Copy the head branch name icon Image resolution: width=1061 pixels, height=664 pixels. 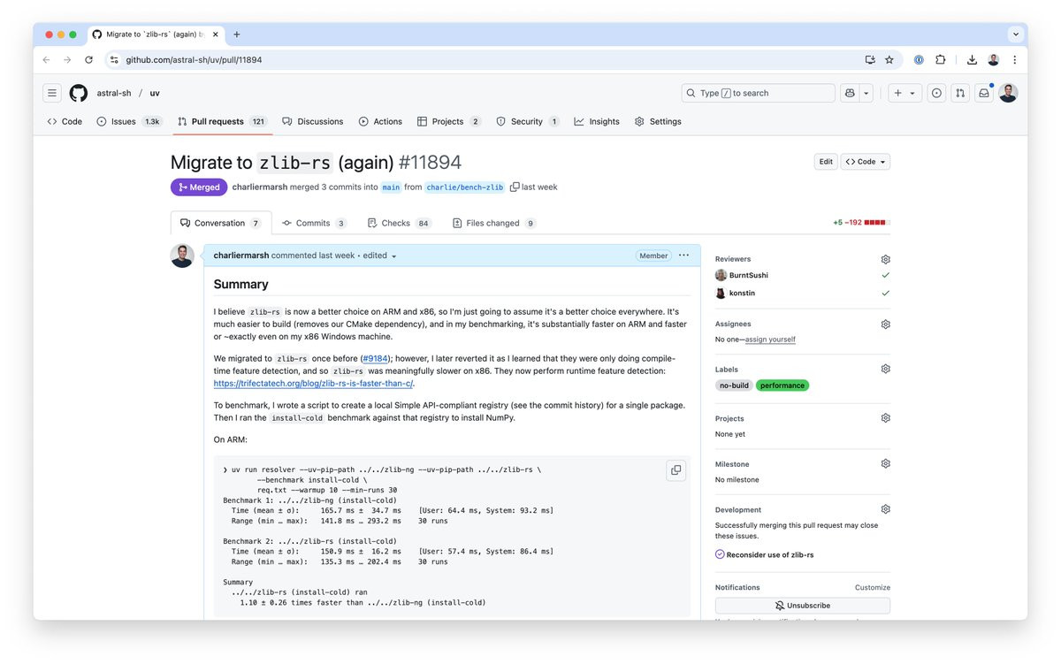515,187
